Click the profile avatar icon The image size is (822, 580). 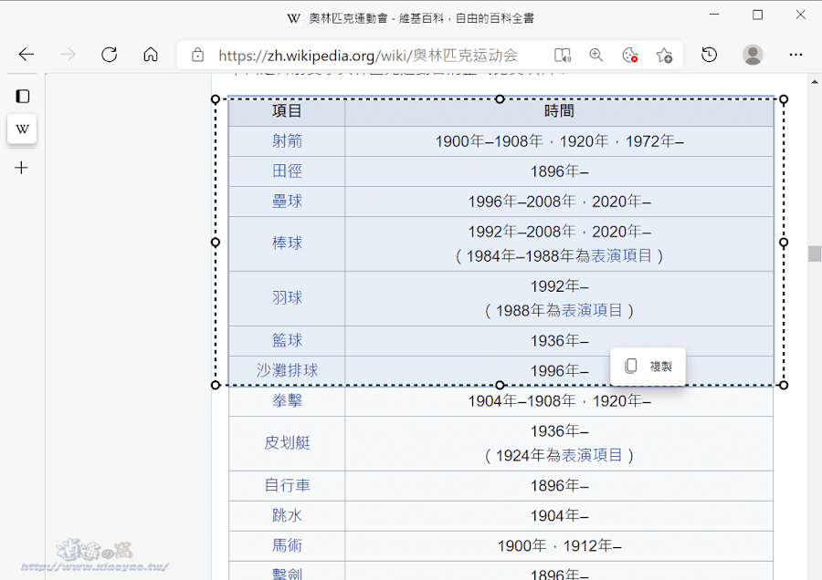click(753, 55)
